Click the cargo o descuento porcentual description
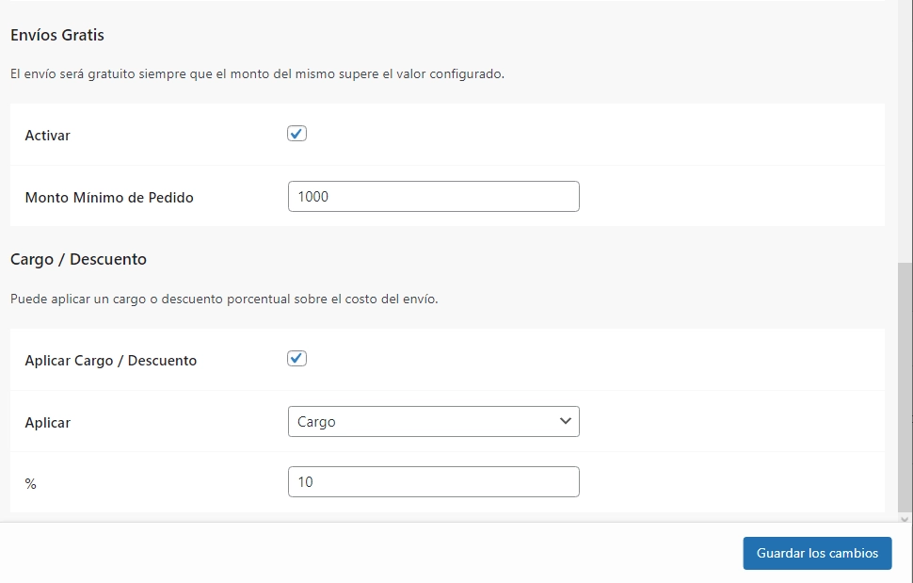 (224, 300)
